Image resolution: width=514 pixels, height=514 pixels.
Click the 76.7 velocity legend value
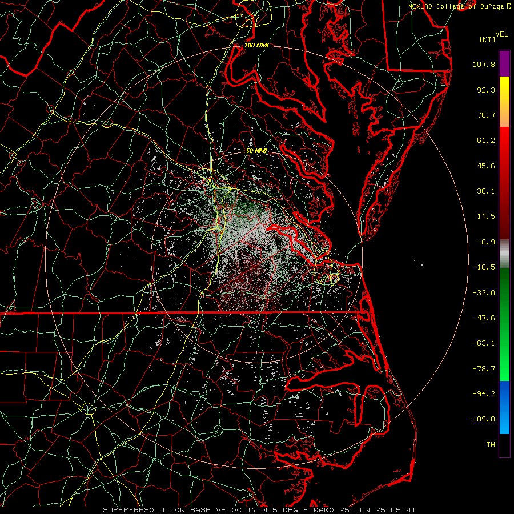(x=486, y=115)
